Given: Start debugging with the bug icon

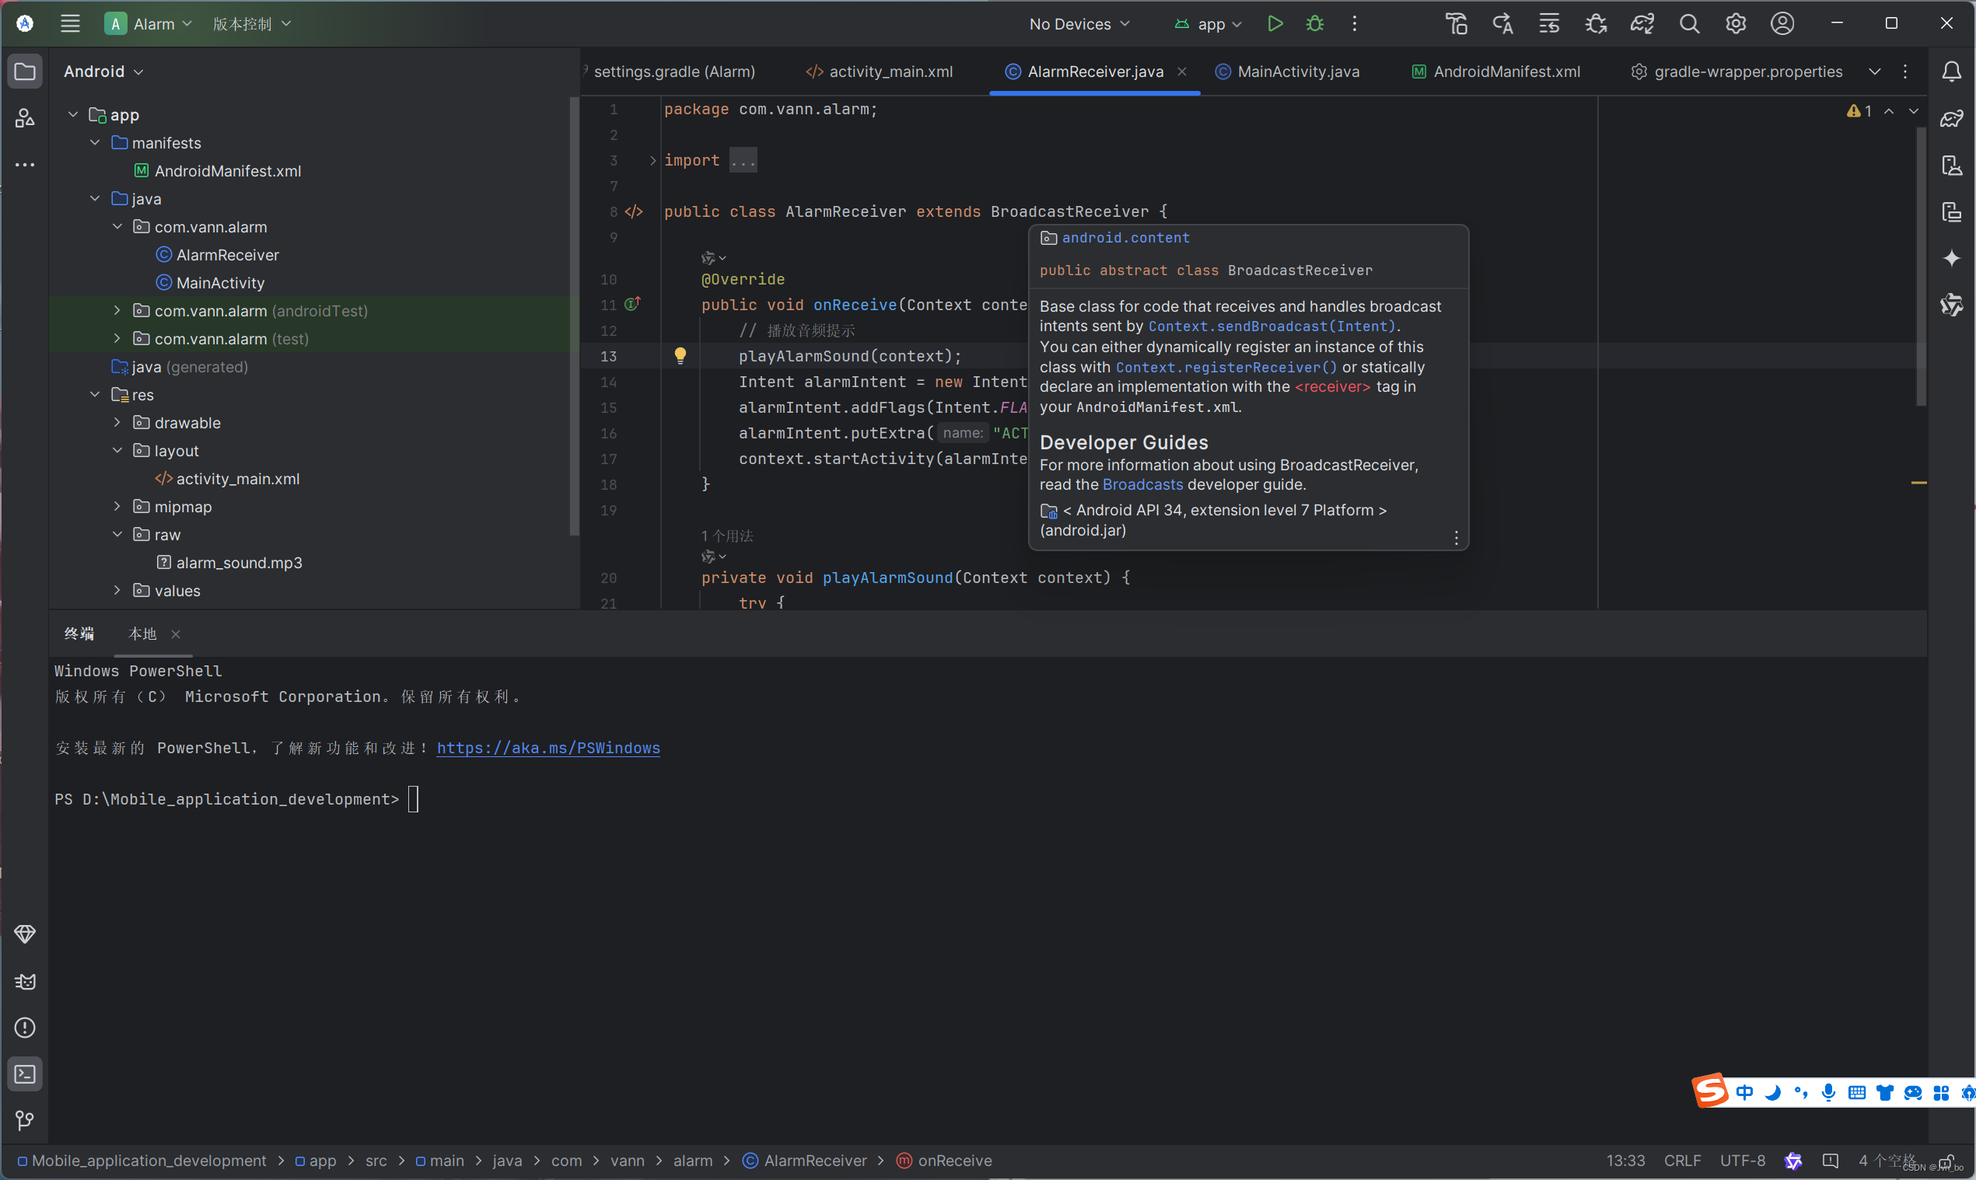Looking at the screenshot, I should click(x=1315, y=24).
